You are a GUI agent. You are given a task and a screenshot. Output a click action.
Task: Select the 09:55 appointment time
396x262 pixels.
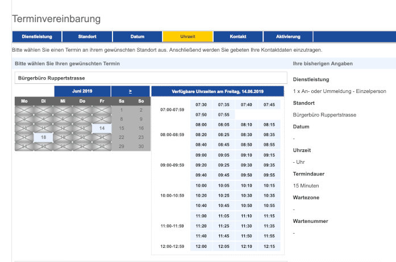point(269,175)
